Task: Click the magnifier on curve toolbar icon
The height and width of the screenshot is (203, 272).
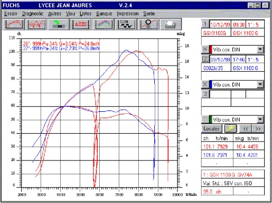Action: (148, 24)
